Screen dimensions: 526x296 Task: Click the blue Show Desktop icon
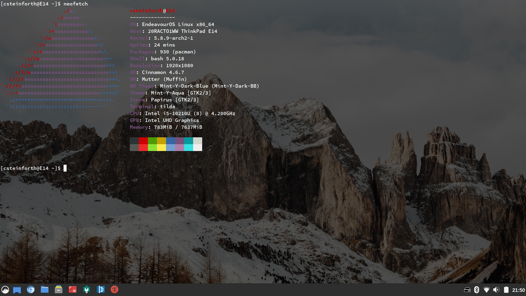17,290
